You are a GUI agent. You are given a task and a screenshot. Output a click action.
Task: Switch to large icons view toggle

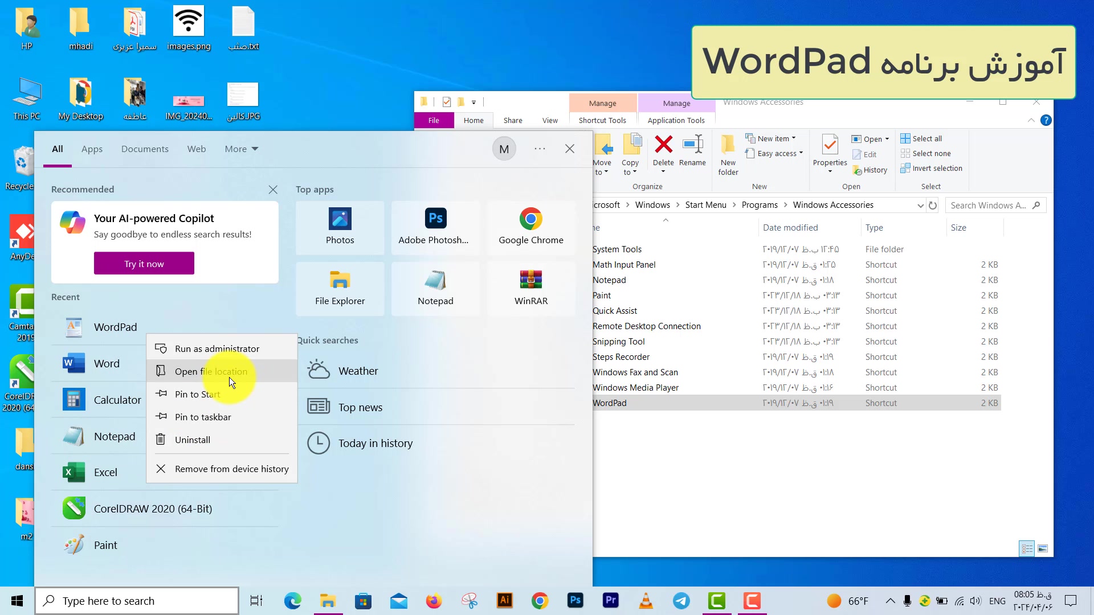pyautogui.click(x=1043, y=548)
